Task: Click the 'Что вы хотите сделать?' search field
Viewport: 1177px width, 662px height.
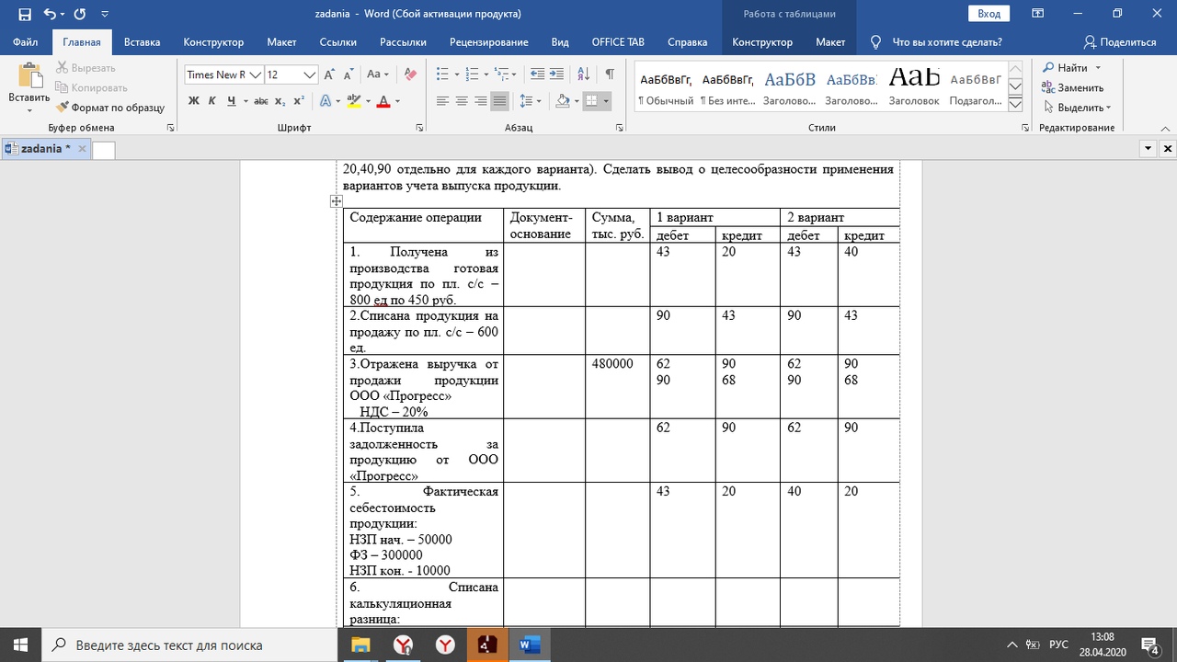Action: coord(937,42)
